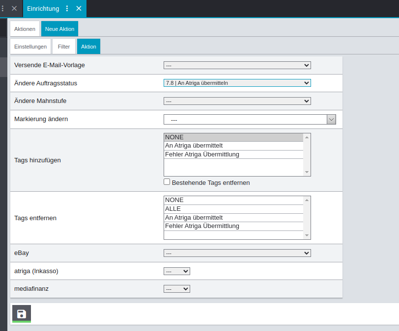
Task: Open the three-dot menu of the leftmost tab
Action: [2, 9]
